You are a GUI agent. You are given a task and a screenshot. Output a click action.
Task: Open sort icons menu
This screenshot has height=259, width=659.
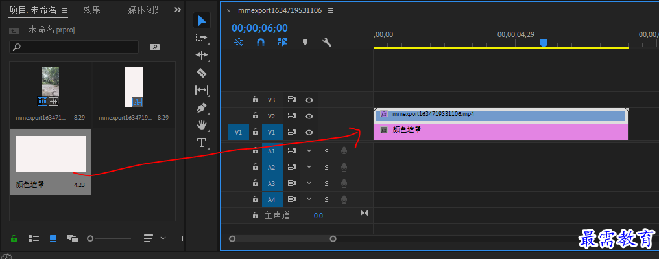[149, 238]
